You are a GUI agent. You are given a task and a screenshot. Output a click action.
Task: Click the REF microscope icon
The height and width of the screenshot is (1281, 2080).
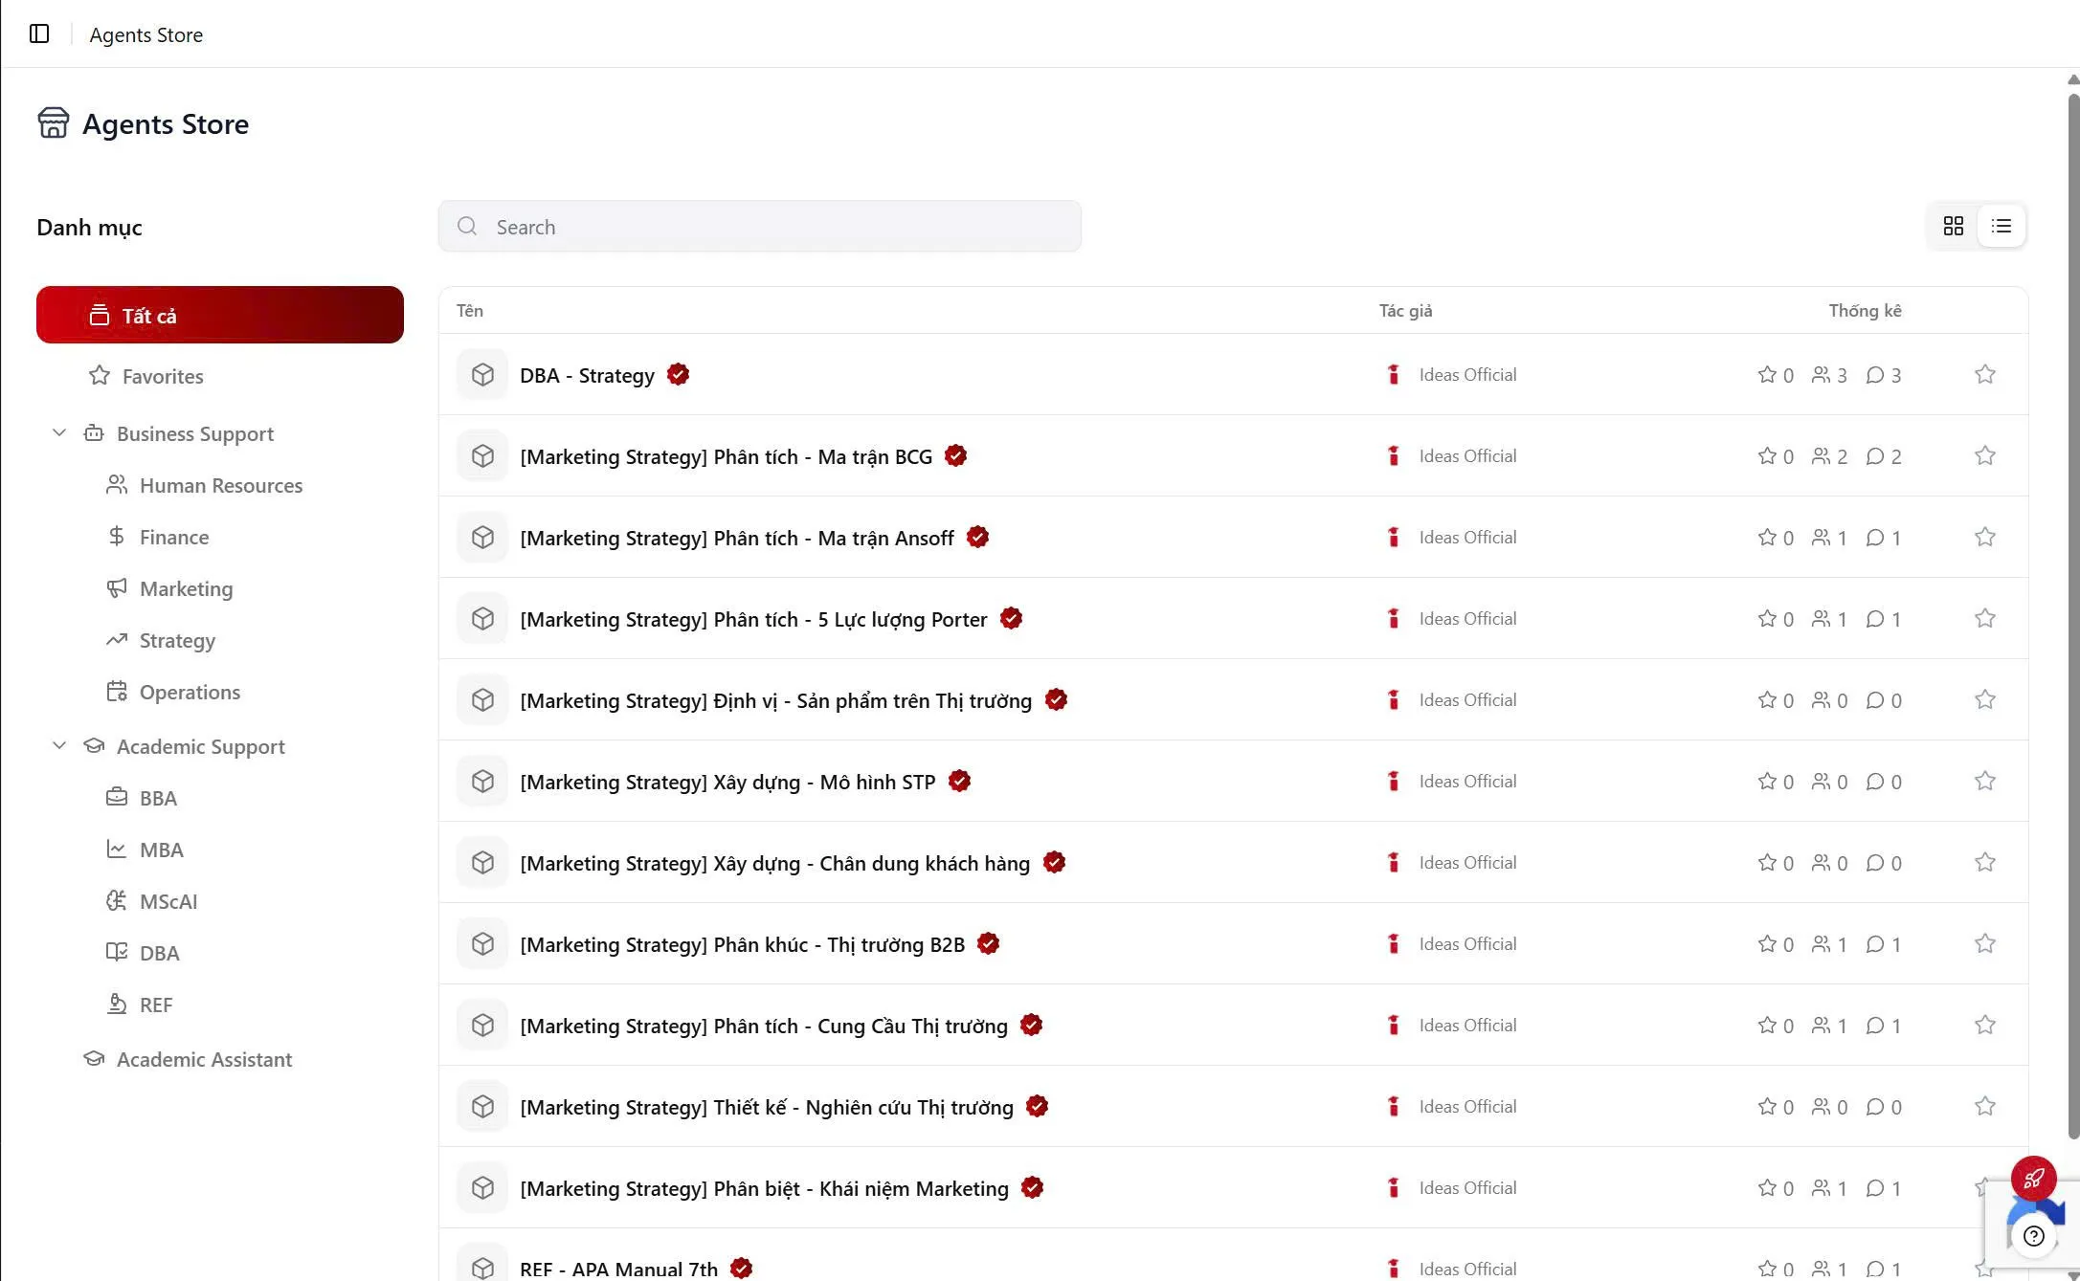pyautogui.click(x=117, y=1004)
